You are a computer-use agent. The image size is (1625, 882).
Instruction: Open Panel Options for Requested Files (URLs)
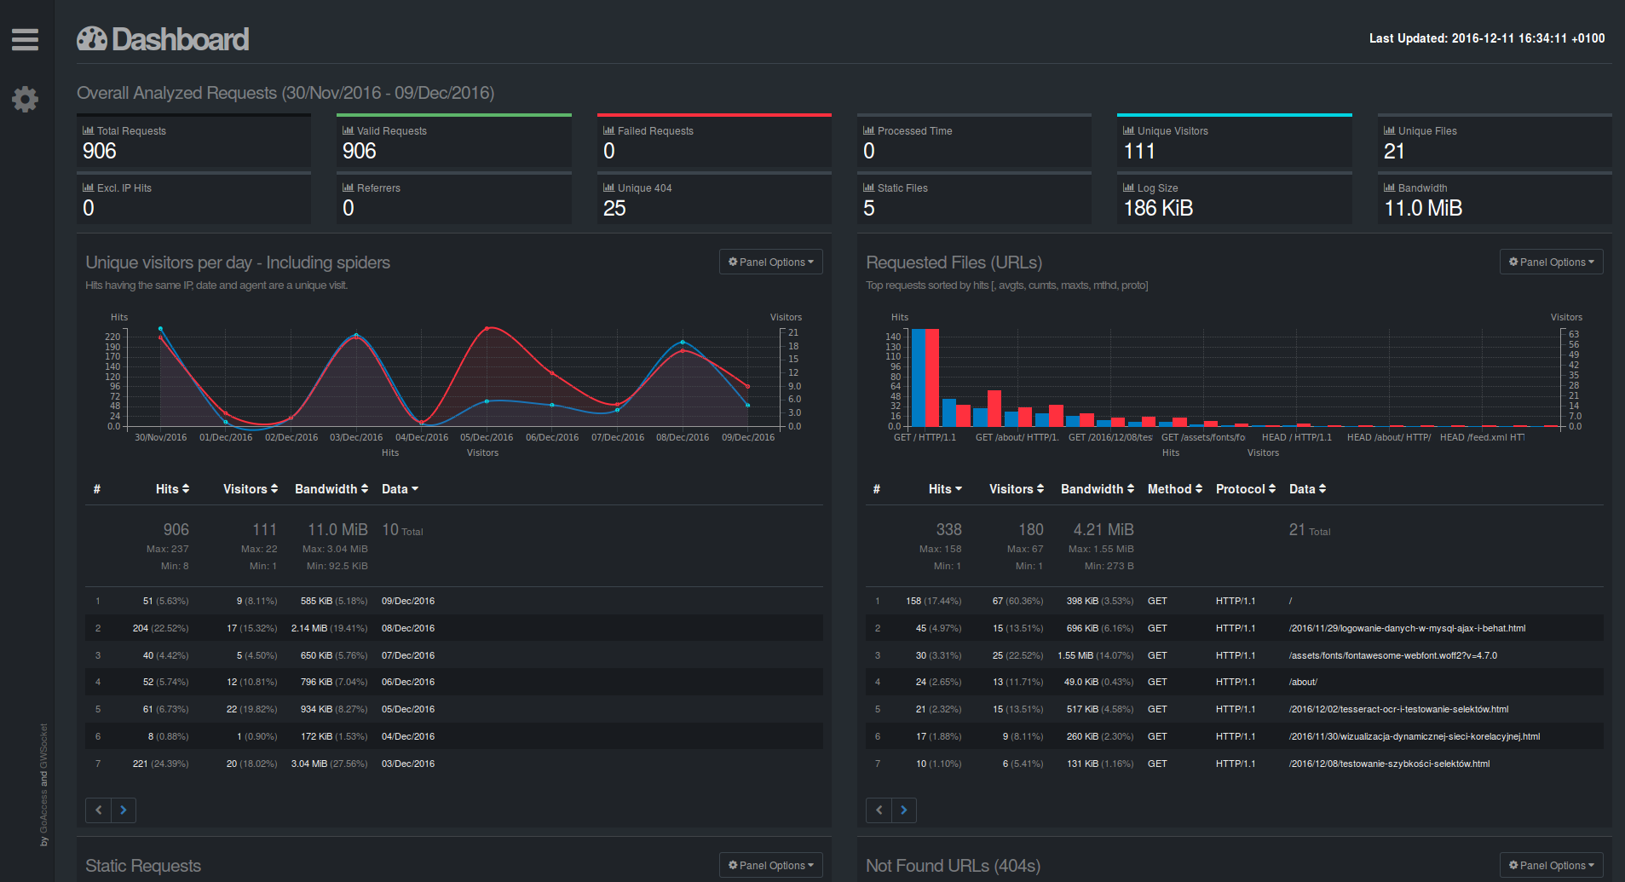(x=1552, y=262)
